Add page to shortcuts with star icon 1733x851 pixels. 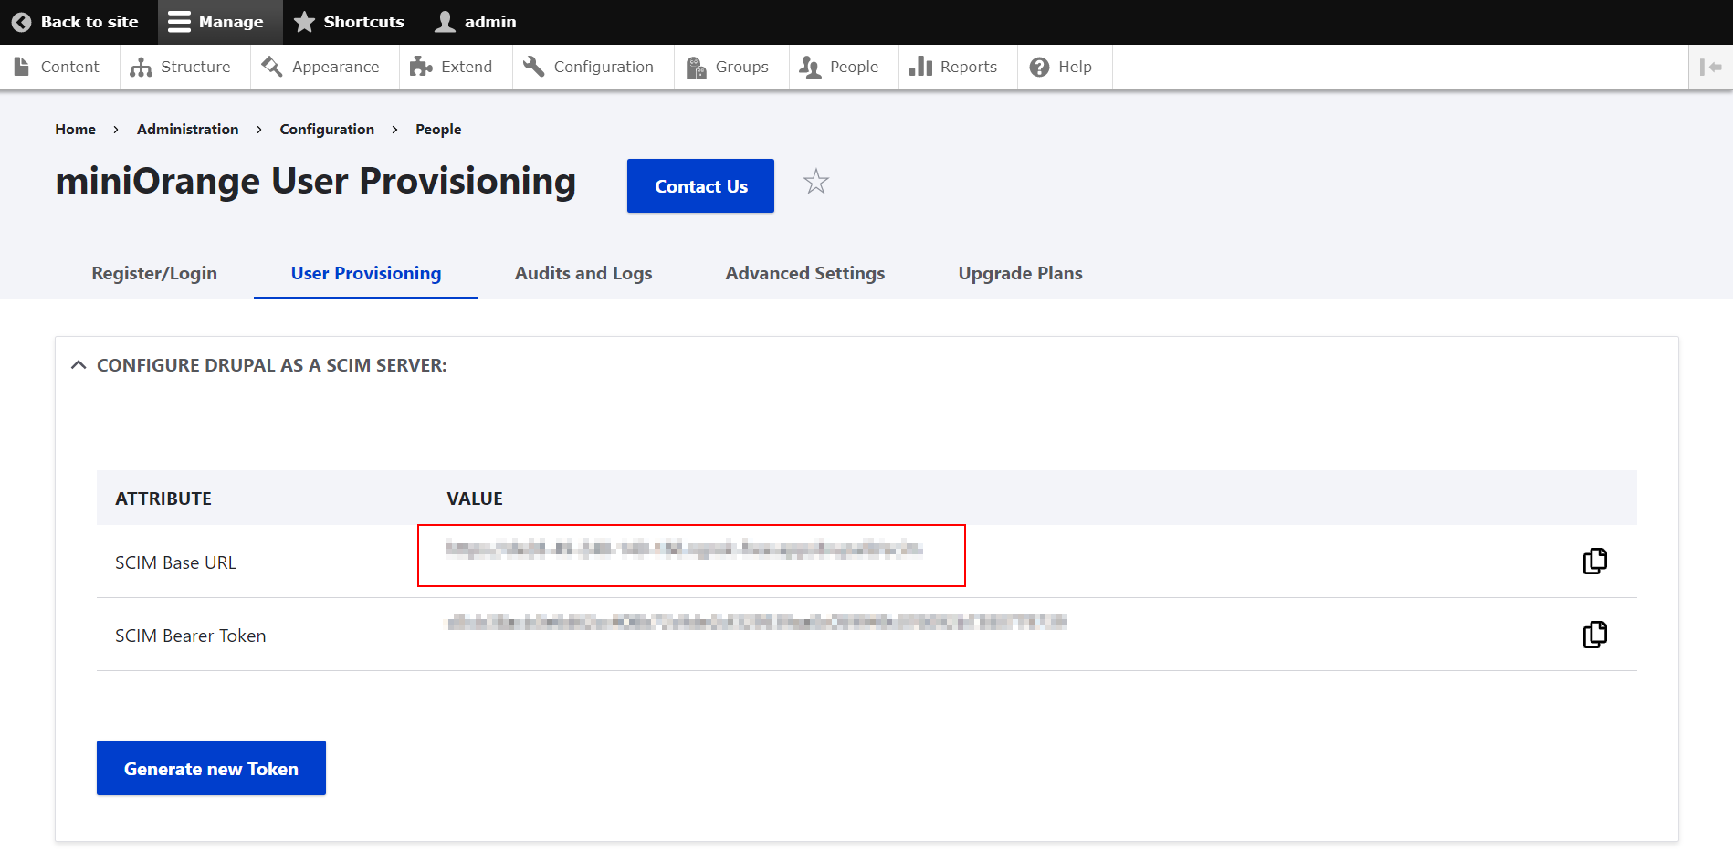[x=816, y=183]
